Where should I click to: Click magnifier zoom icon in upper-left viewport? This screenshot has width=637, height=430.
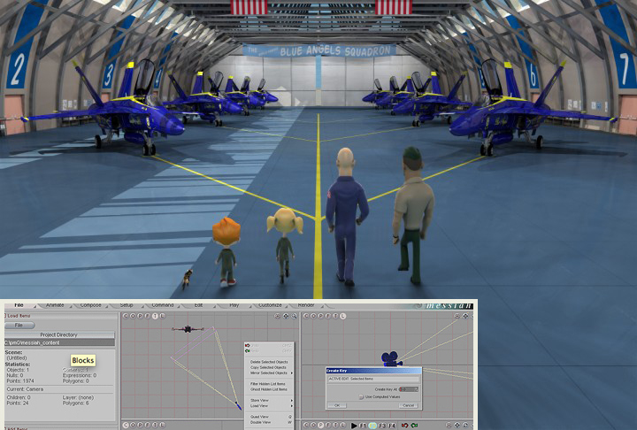pyautogui.click(x=294, y=316)
